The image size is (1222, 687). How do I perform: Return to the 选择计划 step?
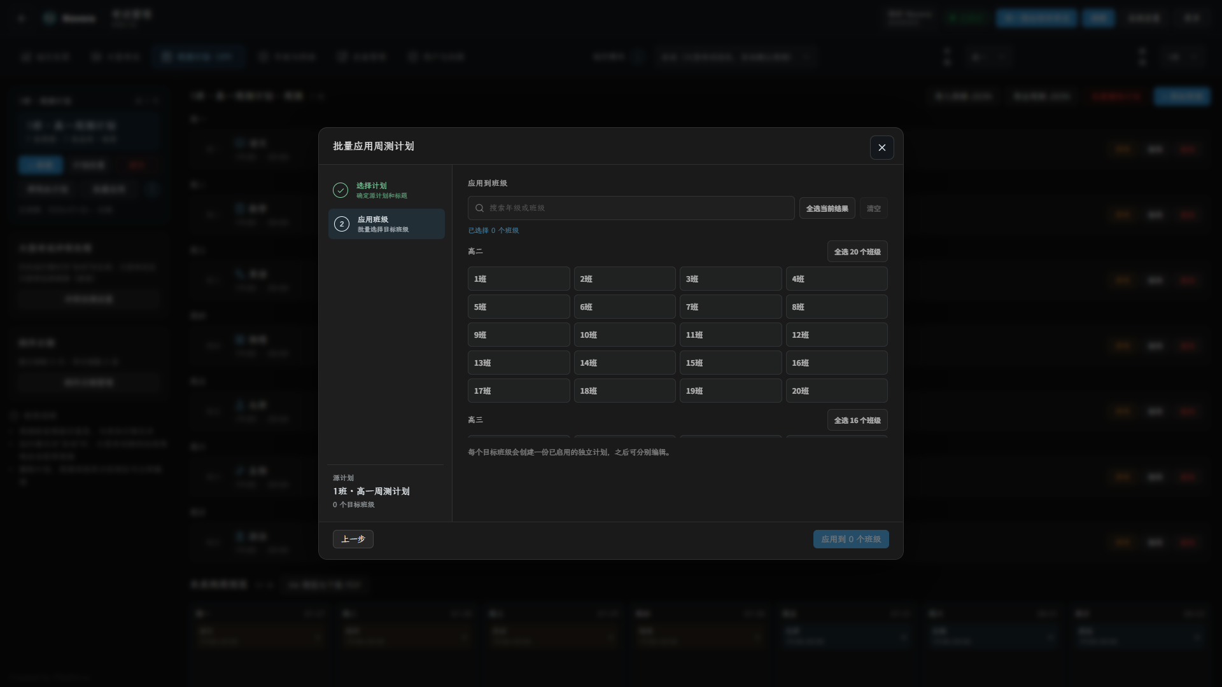point(386,190)
